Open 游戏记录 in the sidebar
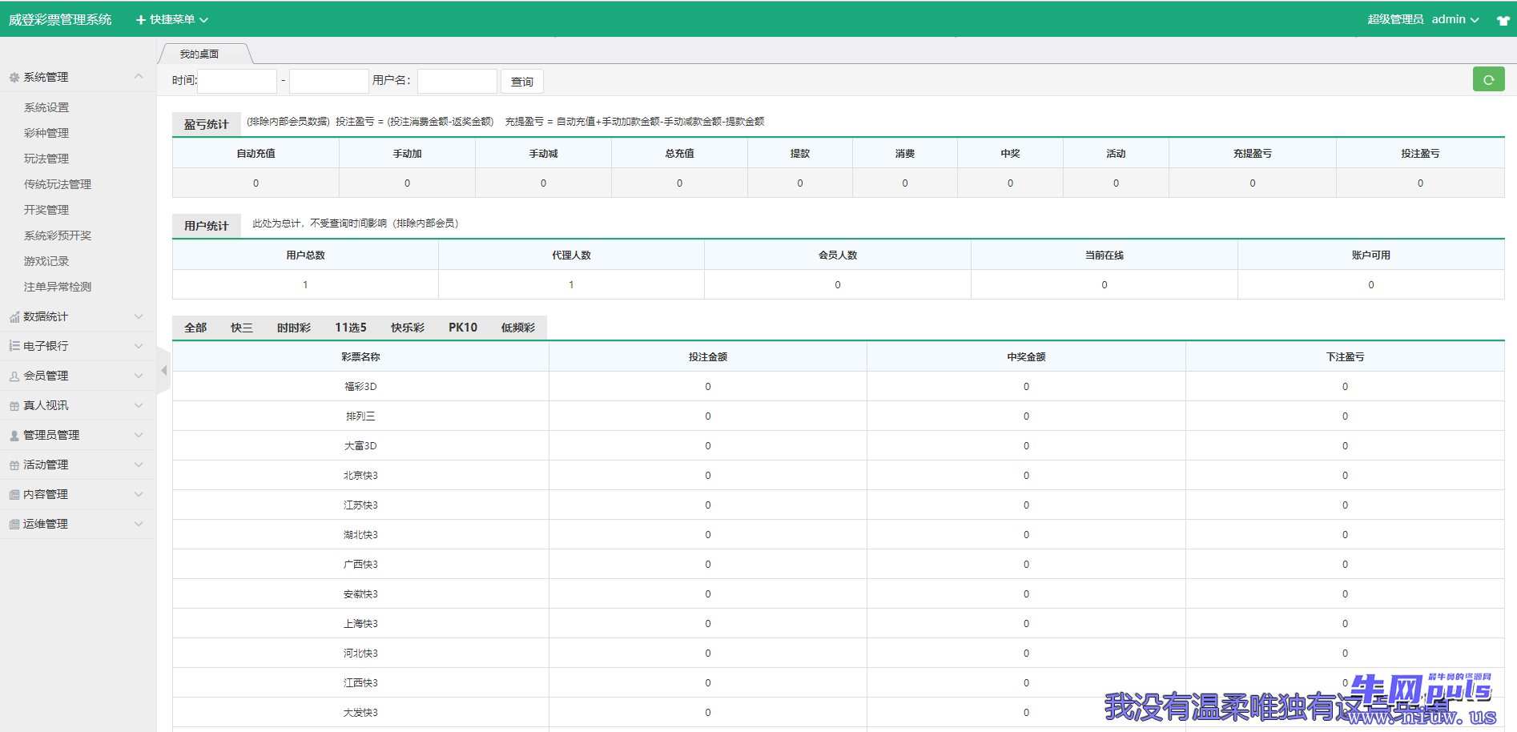This screenshot has height=732, width=1517. pos(46,261)
